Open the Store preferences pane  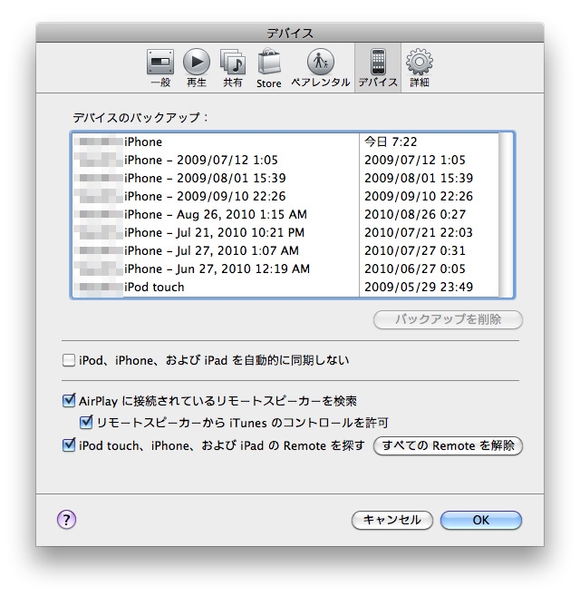point(268,68)
